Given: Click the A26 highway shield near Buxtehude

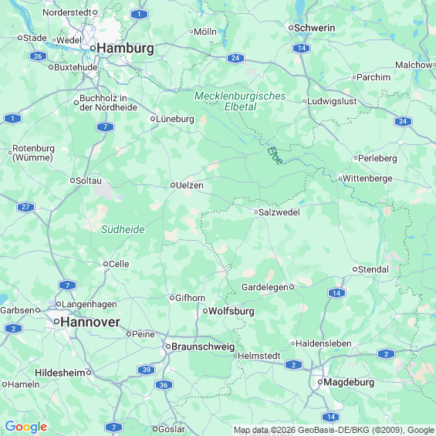Looking at the screenshot, I should [x=38, y=56].
